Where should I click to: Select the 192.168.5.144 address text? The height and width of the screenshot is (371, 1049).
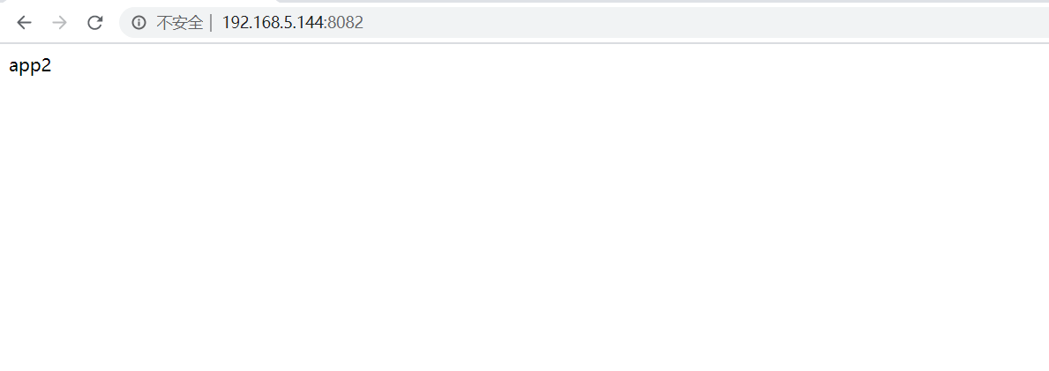(273, 23)
